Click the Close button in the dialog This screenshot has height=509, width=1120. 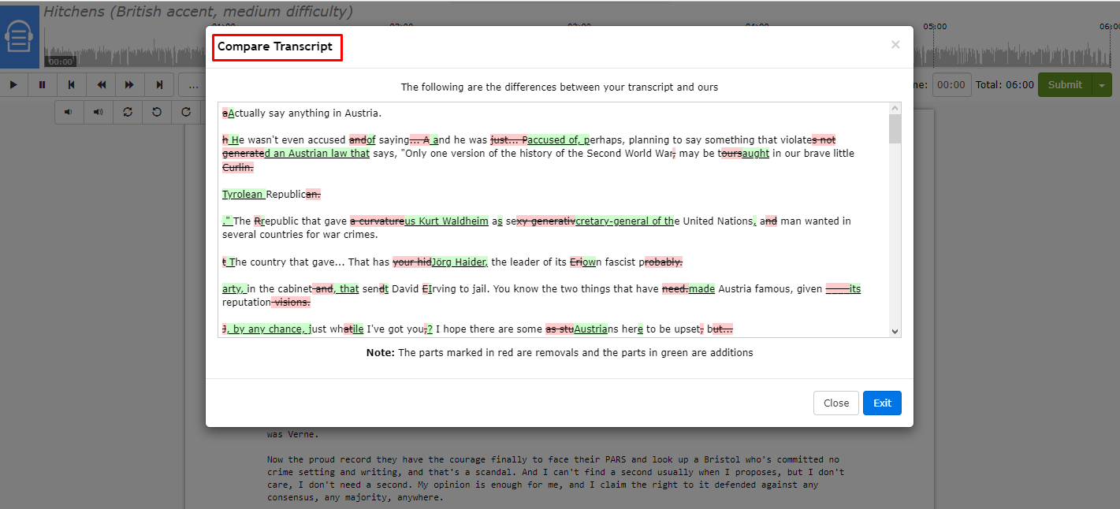[x=836, y=403]
